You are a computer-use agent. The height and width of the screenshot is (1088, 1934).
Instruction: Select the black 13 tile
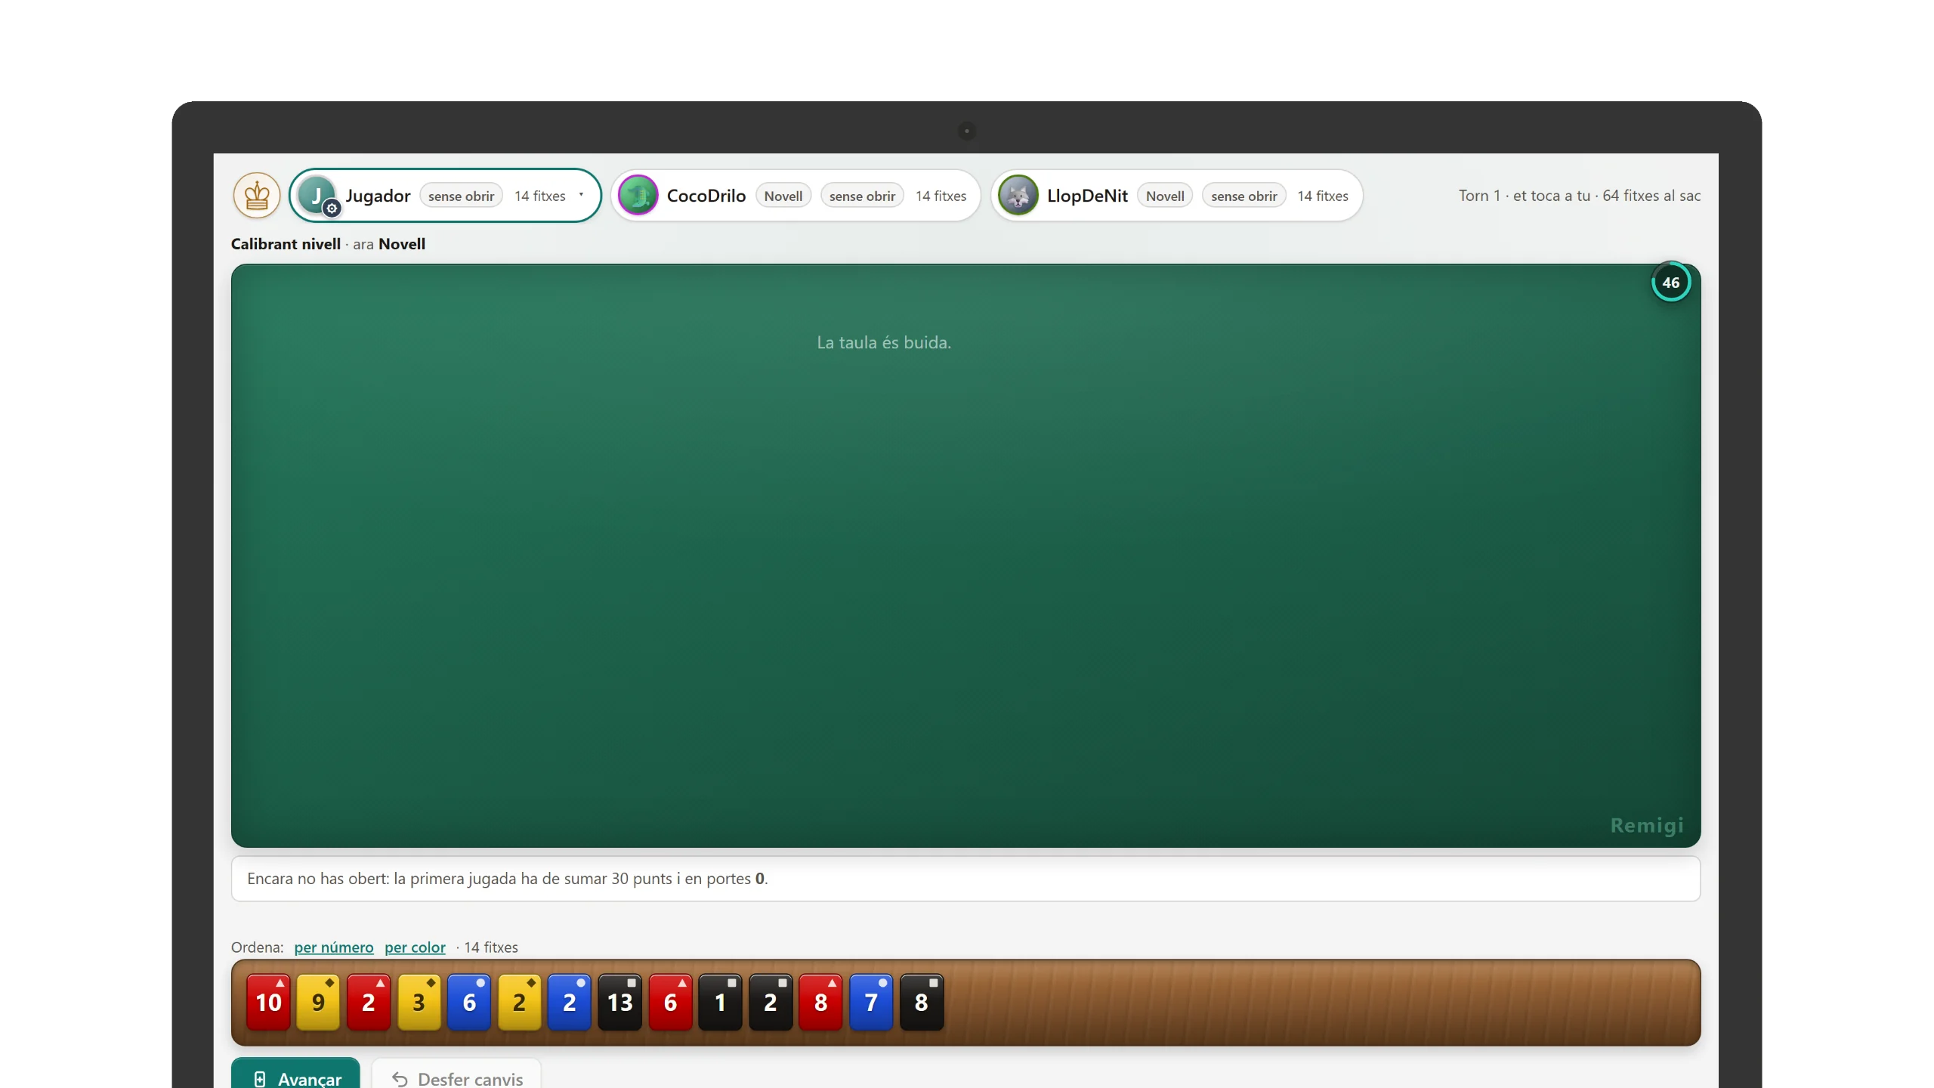click(x=619, y=1002)
